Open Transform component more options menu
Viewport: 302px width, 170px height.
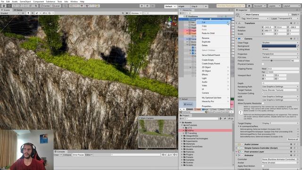click(298, 23)
